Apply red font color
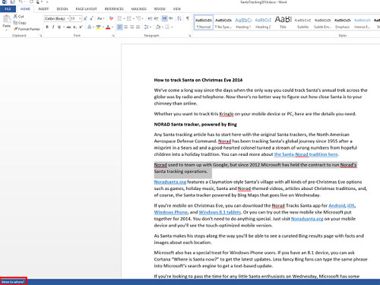380x285 pixels. pyautogui.click(x=108, y=27)
